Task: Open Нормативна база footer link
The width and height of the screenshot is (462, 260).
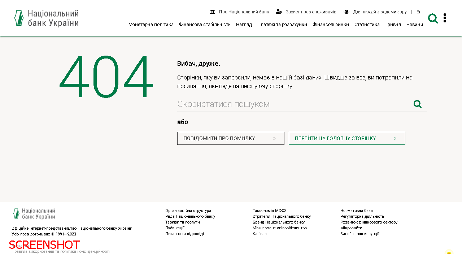Action: coord(357,211)
